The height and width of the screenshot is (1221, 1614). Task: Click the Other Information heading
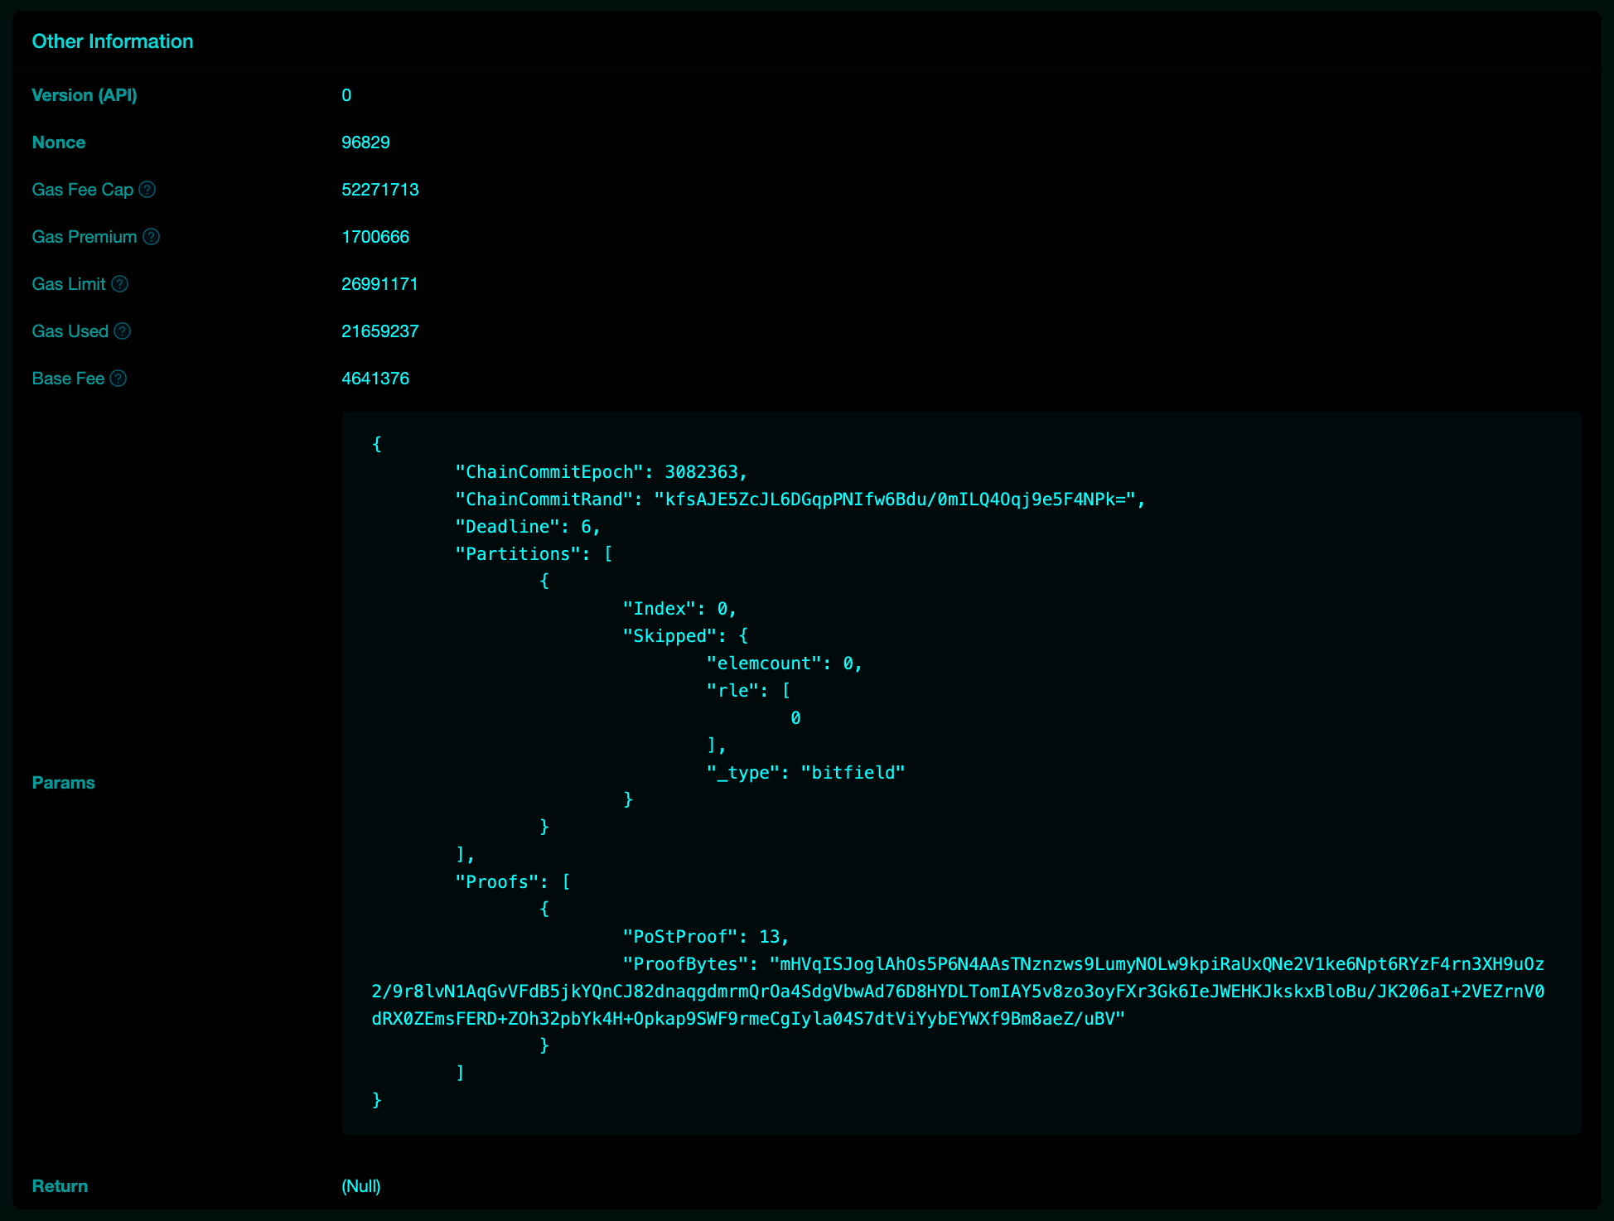[x=113, y=41]
